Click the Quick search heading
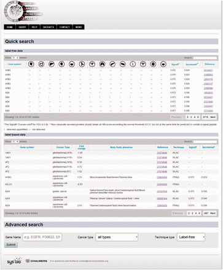The image size is (223, 270). click(20, 42)
